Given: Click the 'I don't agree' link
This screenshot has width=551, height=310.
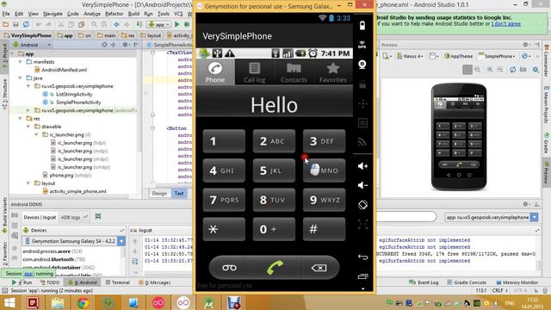Looking at the screenshot, I should pos(505,24).
